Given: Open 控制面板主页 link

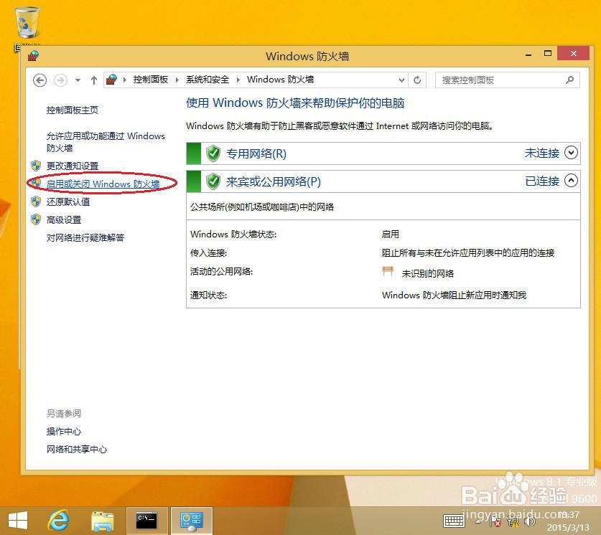Looking at the screenshot, I should coord(72,110).
